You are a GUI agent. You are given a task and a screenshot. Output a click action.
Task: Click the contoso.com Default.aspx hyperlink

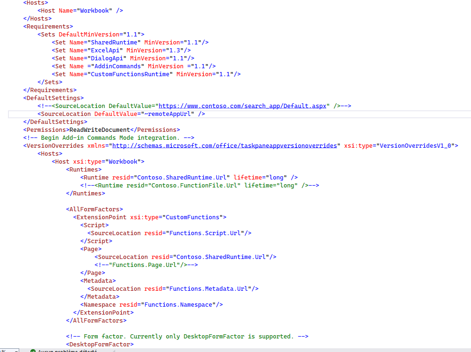[243, 106]
